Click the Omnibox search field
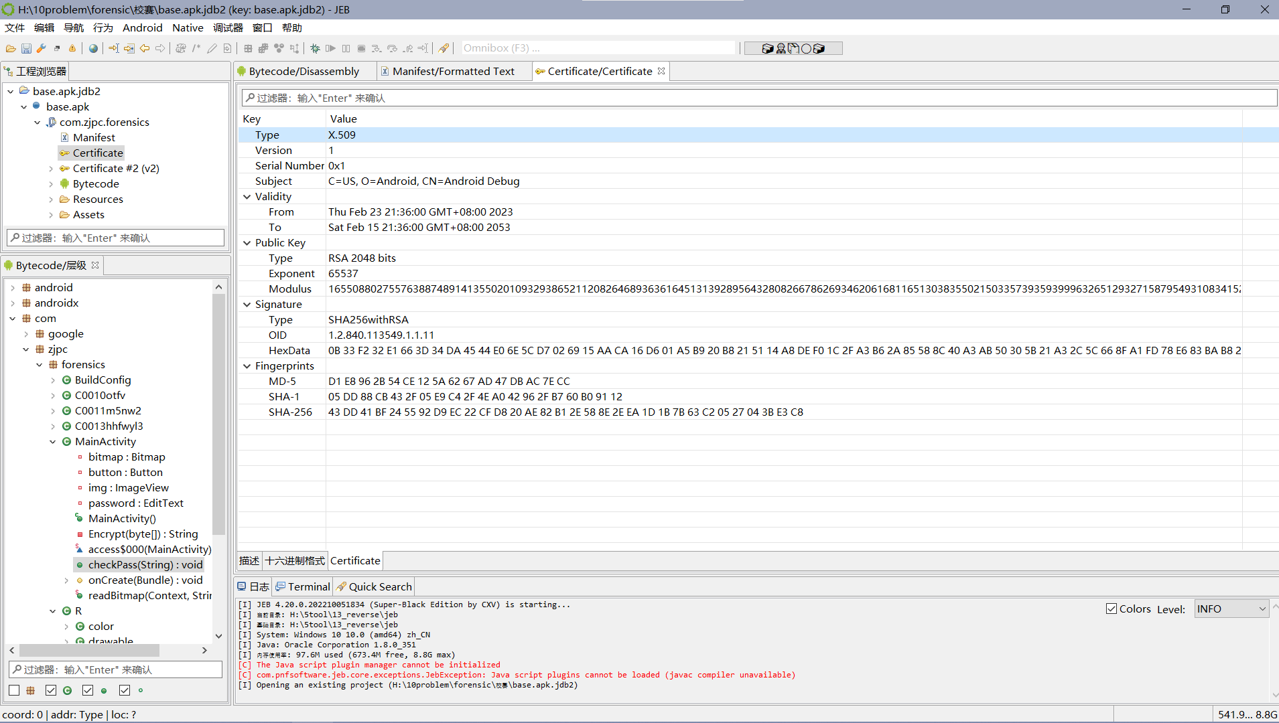The image size is (1279, 723). [x=598, y=48]
